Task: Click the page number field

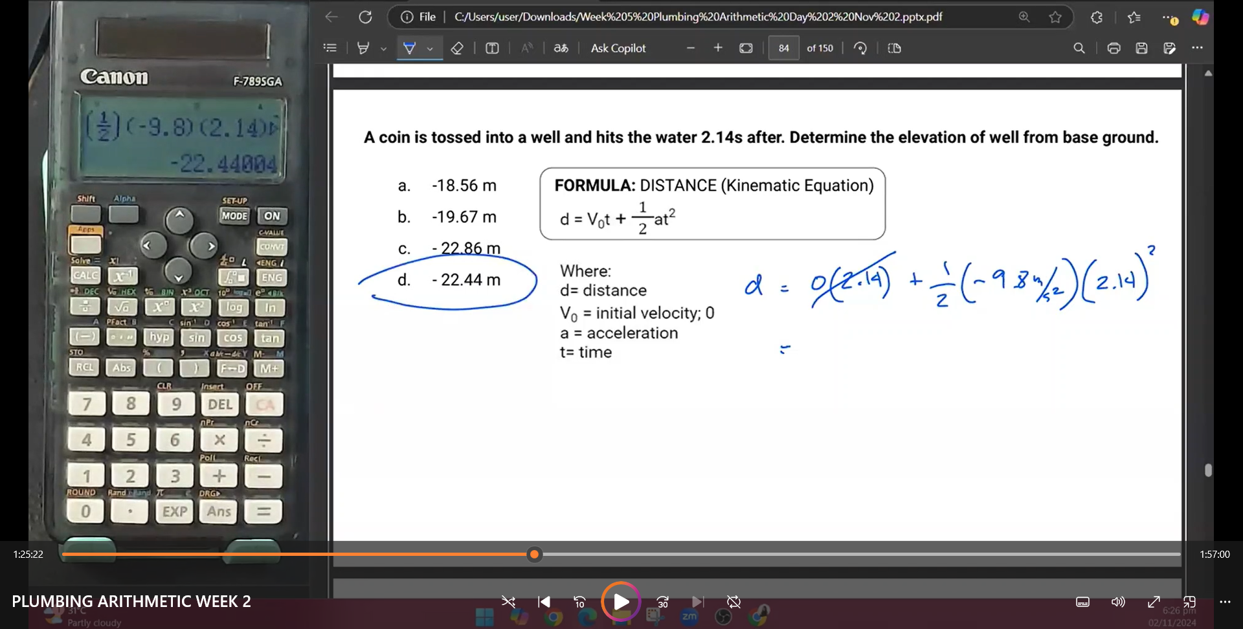Action: pyautogui.click(x=783, y=49)
